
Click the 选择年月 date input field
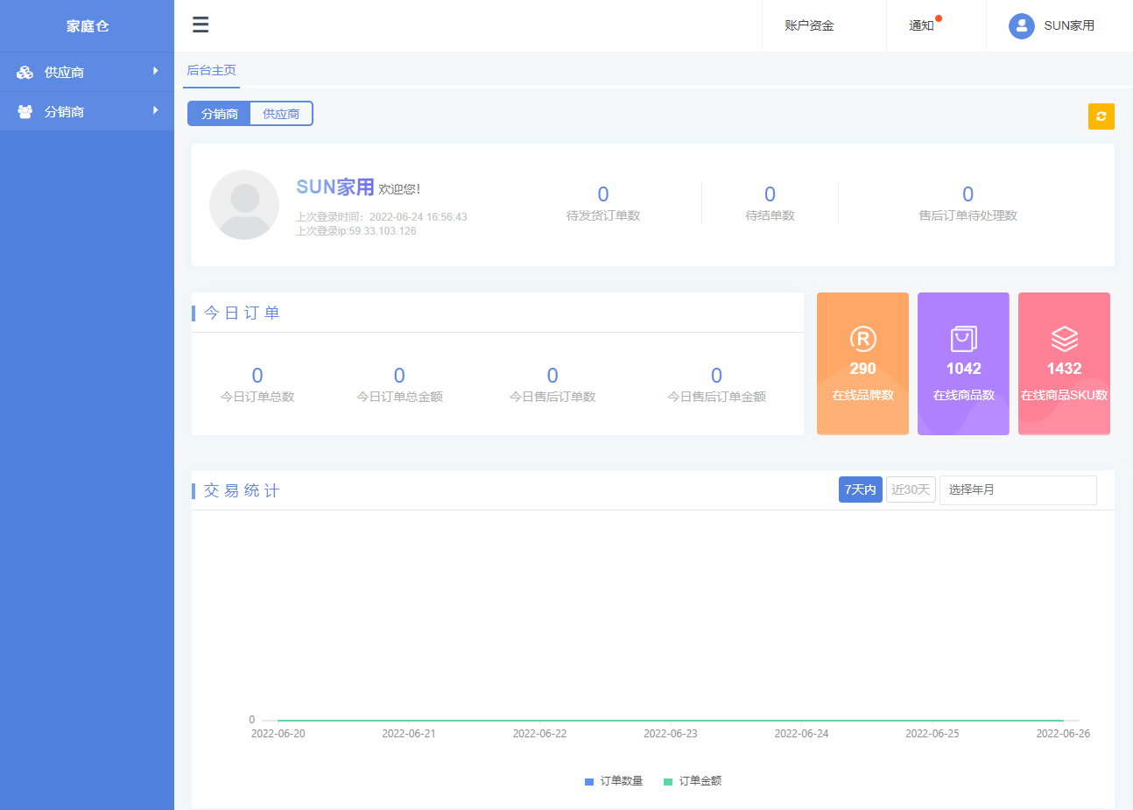1017,490
